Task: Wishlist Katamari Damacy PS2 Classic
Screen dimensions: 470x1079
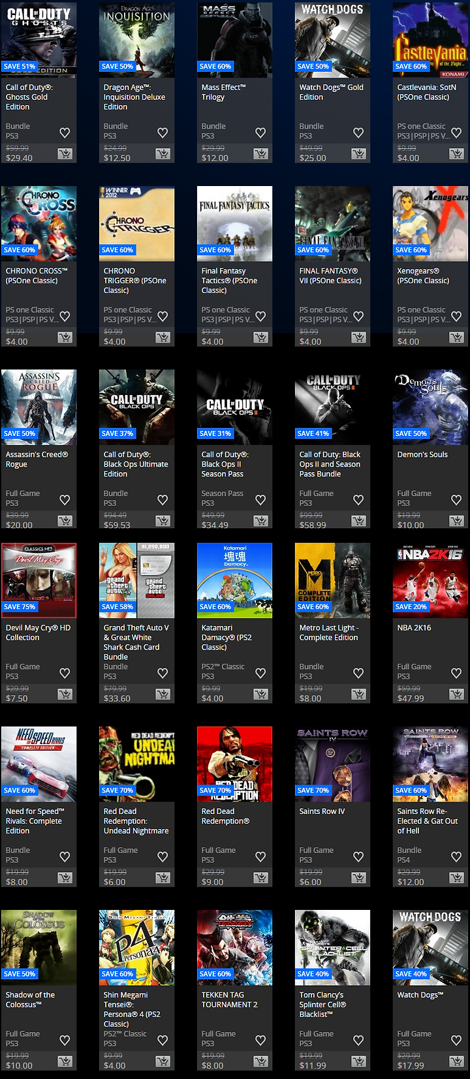Action: tap(260, 673)
